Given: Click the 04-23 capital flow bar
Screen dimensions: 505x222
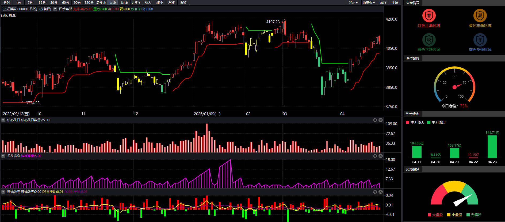Looking at the screenshot, I should pos(492,147).
